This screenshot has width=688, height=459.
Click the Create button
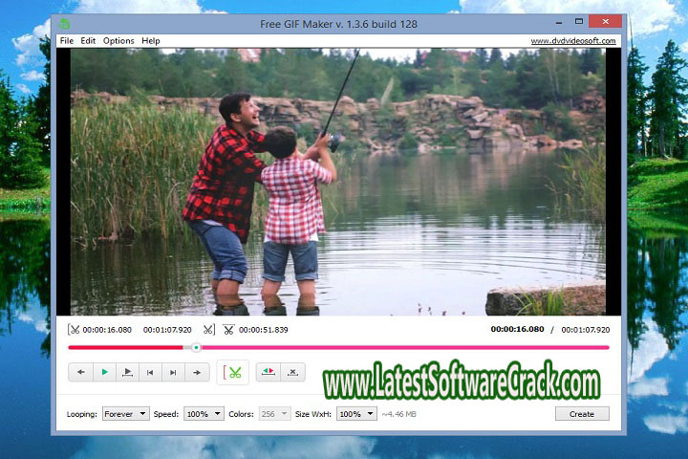coord(581,414)
